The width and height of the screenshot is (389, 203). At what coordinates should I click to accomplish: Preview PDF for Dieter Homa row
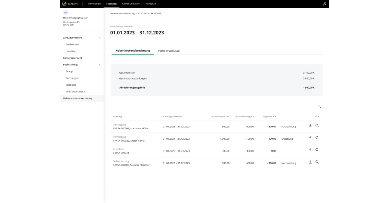(x=317, y=137)
